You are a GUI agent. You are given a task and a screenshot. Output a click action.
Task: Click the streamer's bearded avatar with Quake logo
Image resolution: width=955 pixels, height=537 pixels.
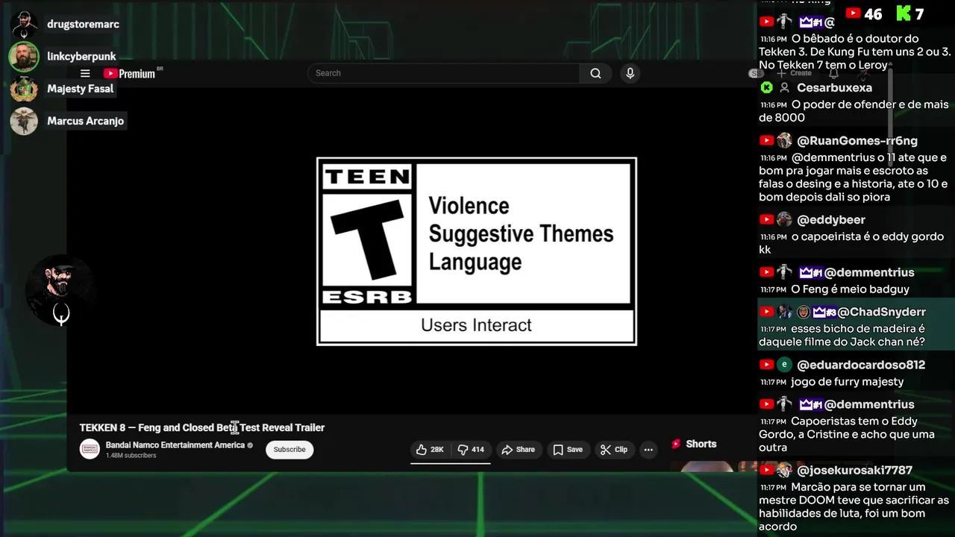click(60, 291)
